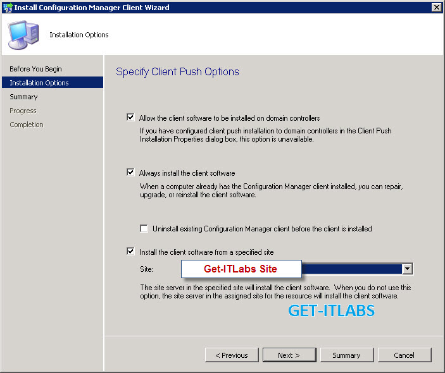Click the Summary button at bottom
This screenshot has height=373, width=445.
(347, 355)
